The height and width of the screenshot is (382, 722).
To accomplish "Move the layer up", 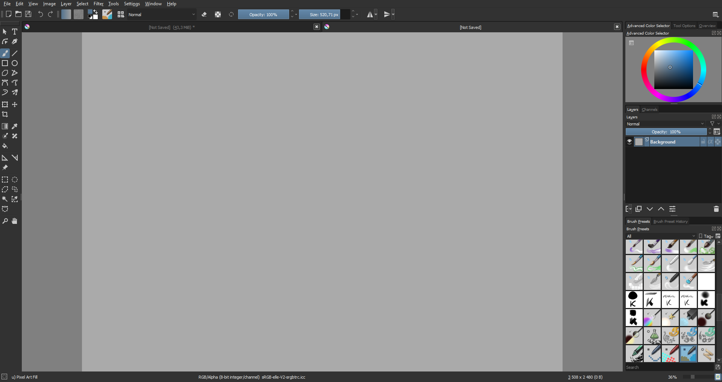I will click(661, 209).
